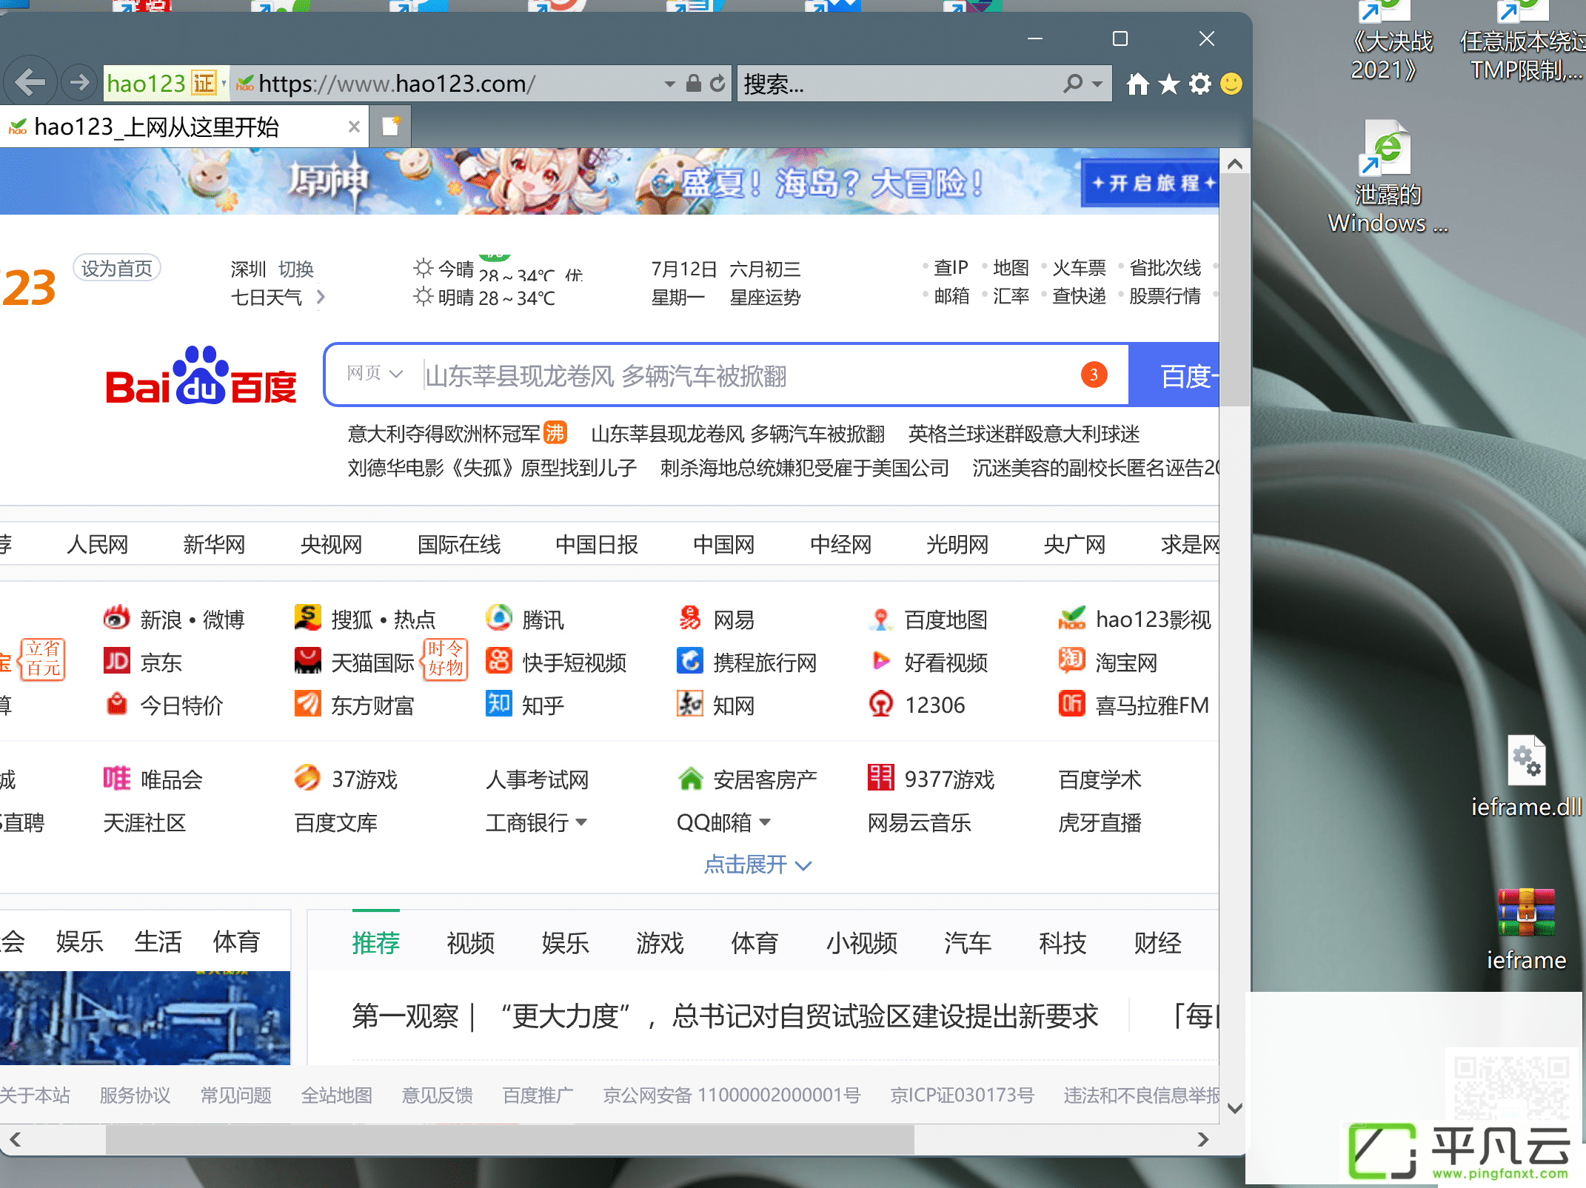Screen dimensions: 1586x1188
Task: Expand the address bar history dropdown
Action: (x=669, y=84)
